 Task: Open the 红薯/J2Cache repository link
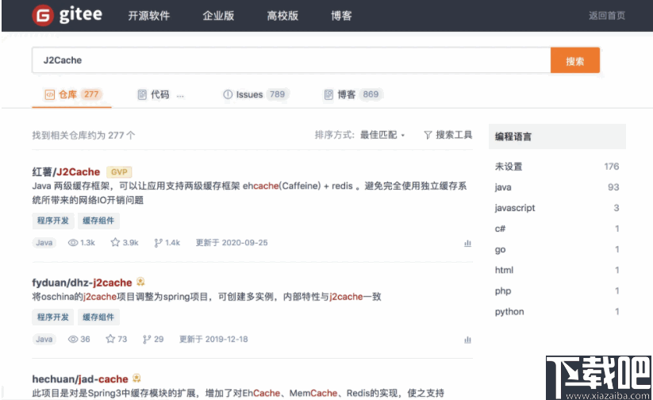pos(66,171)
